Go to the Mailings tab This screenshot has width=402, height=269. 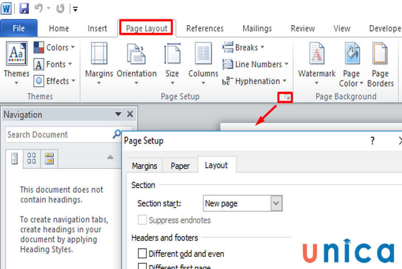point(257,28)
